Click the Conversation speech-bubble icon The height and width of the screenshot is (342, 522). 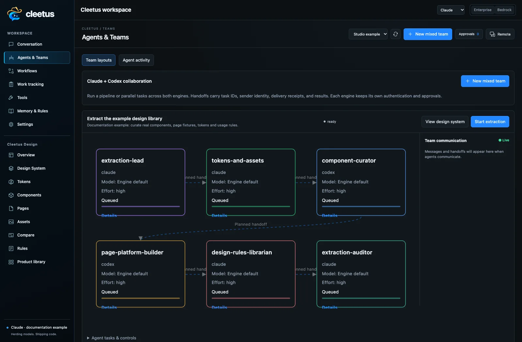point(11,44)
